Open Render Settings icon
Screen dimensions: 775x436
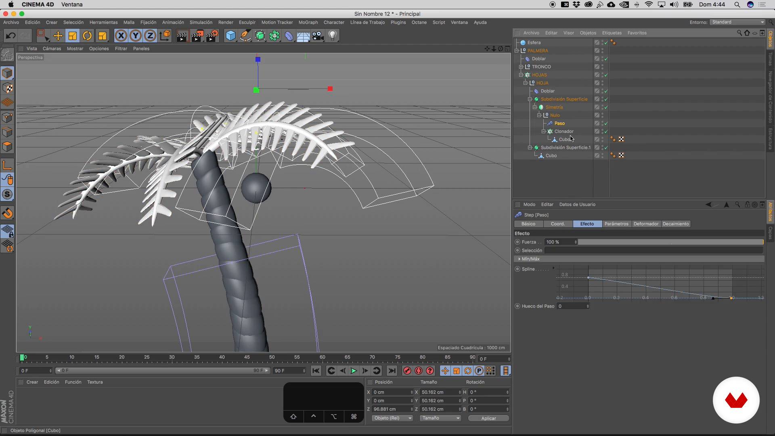point(212,36)
